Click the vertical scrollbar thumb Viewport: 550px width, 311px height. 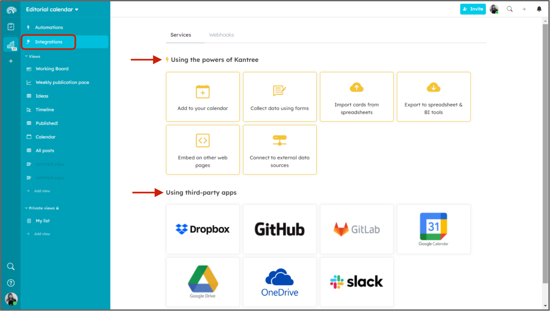tap(545, 153)
